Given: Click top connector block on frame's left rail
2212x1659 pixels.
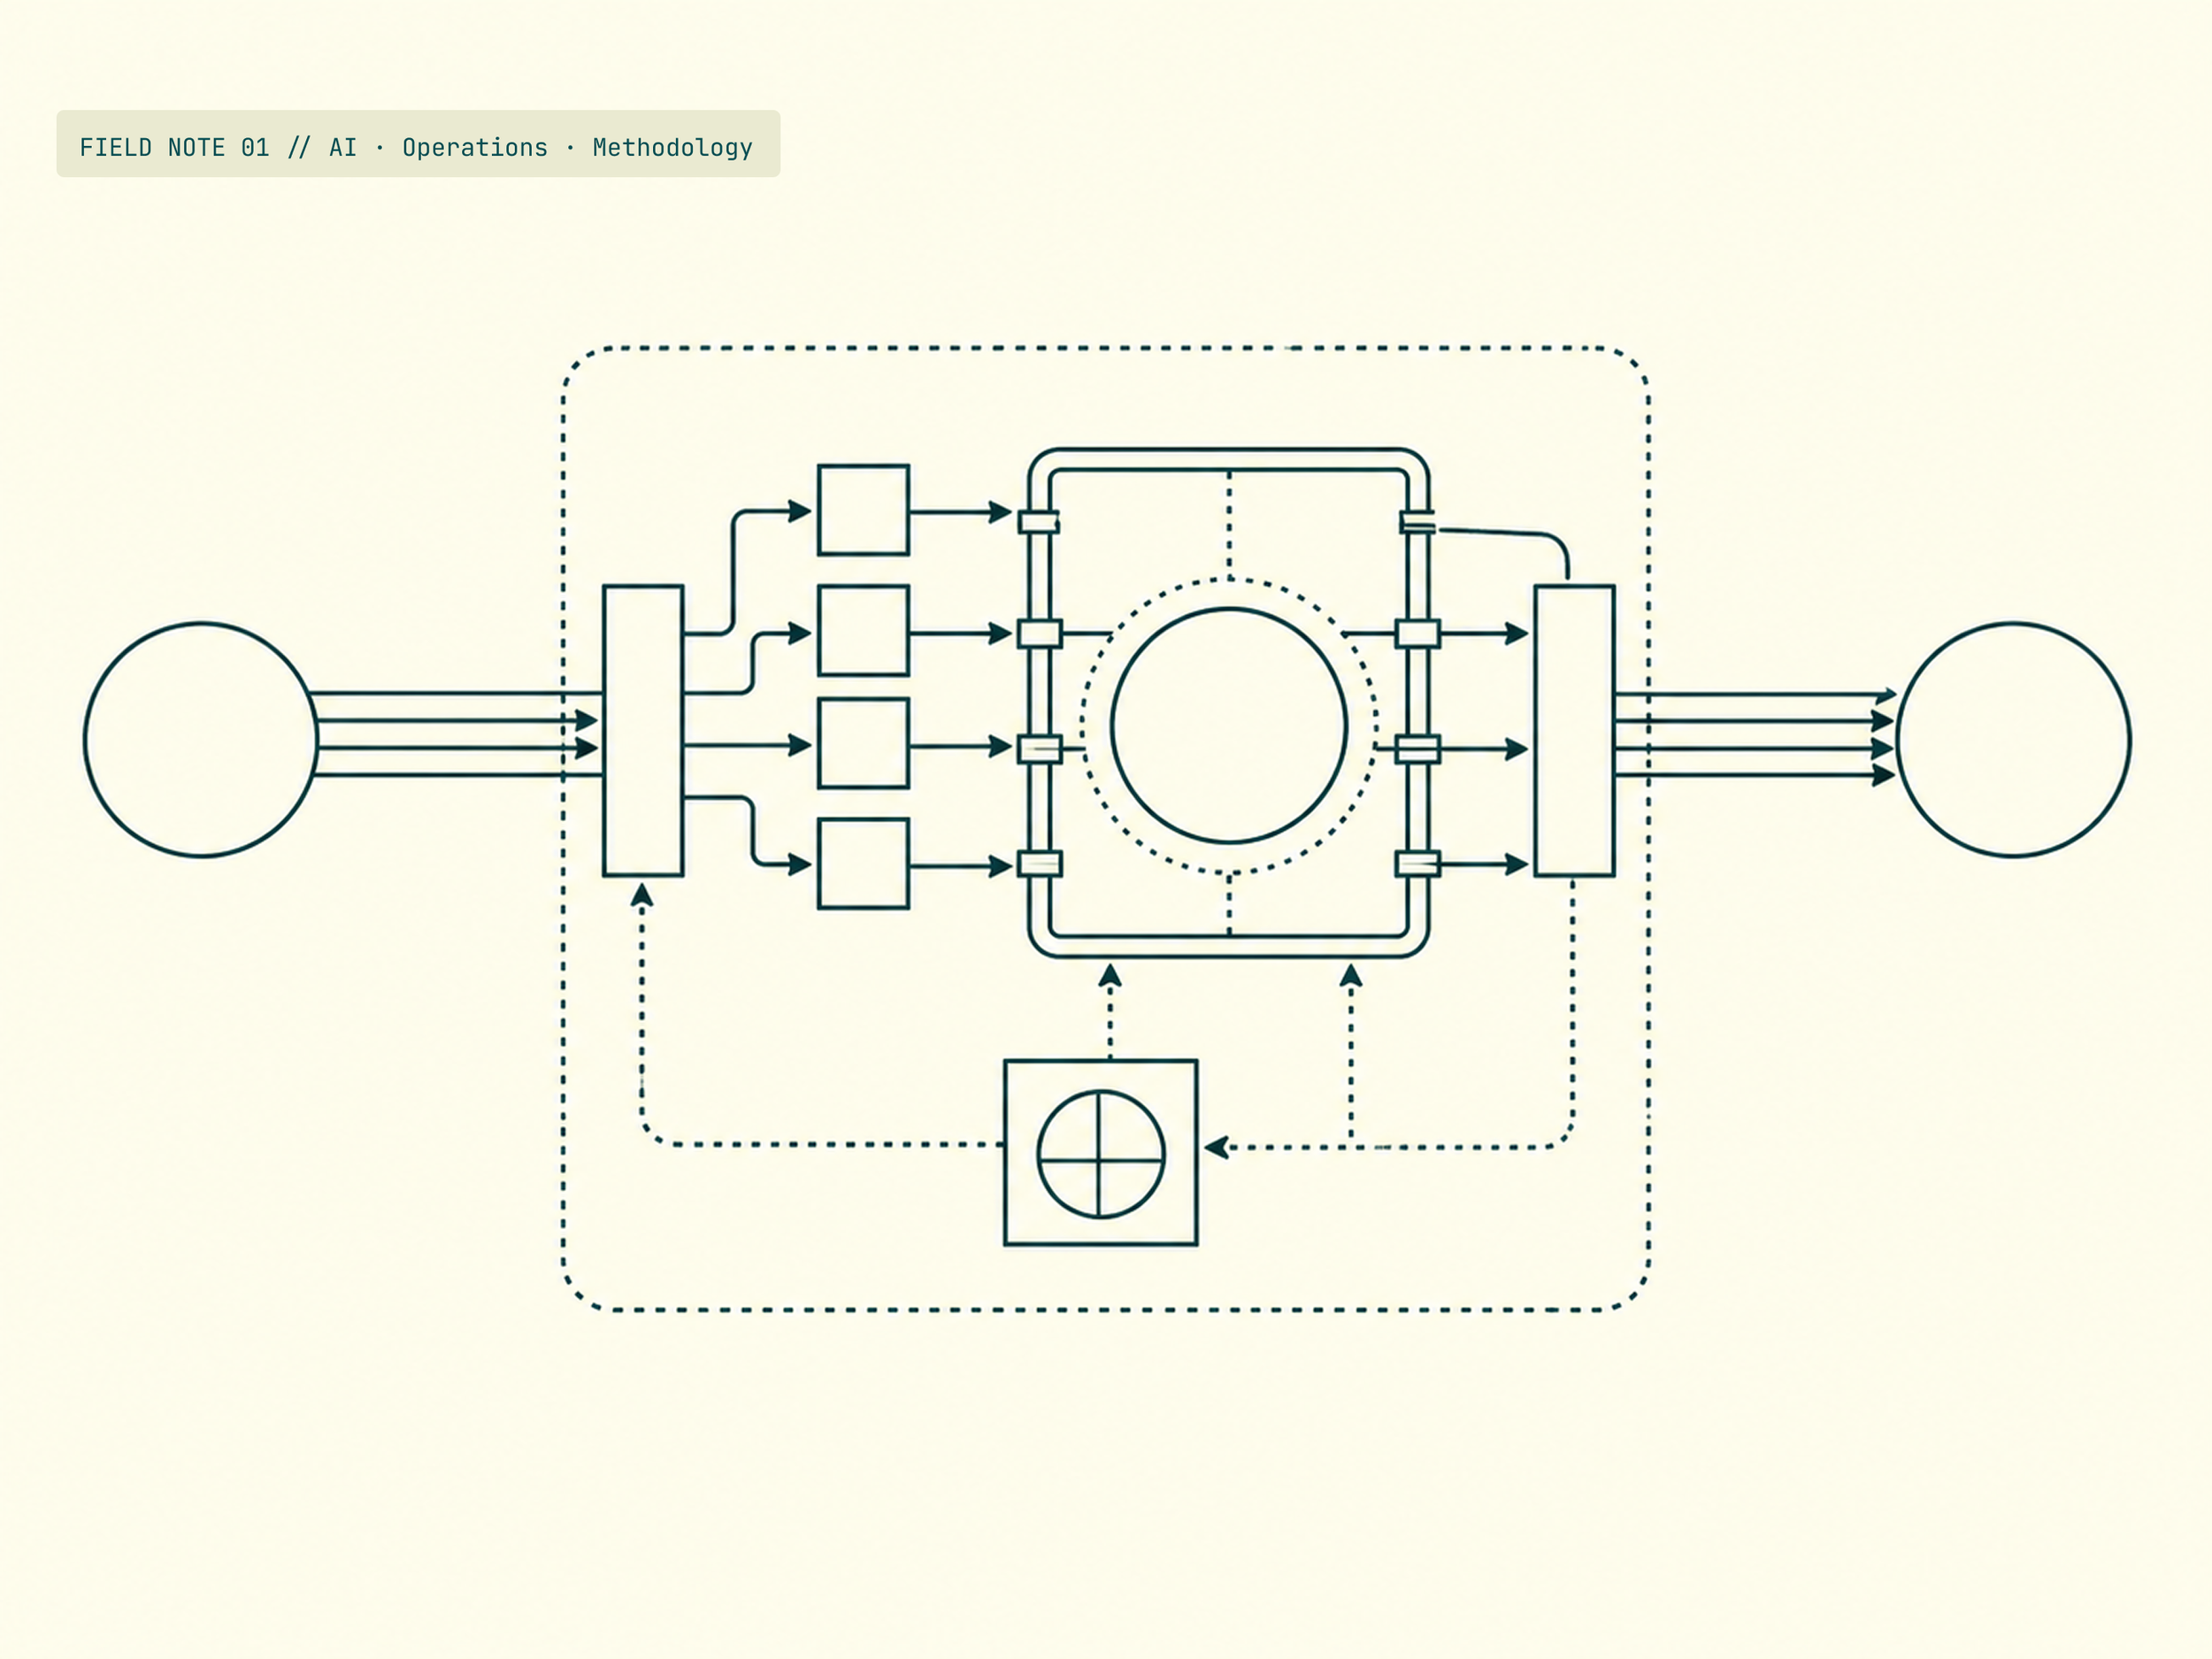Looking at the screenshot, I should click(1039, 522).
